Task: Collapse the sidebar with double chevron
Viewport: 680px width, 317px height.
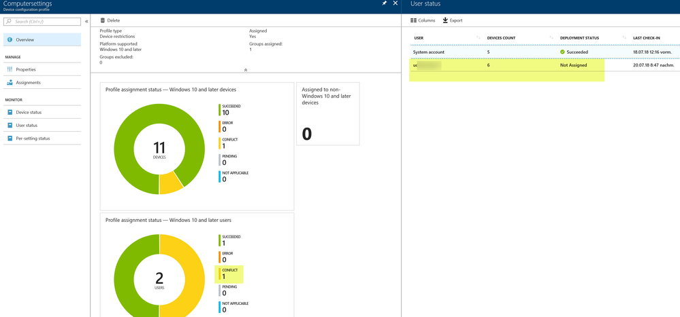Action: pos(86,21)
